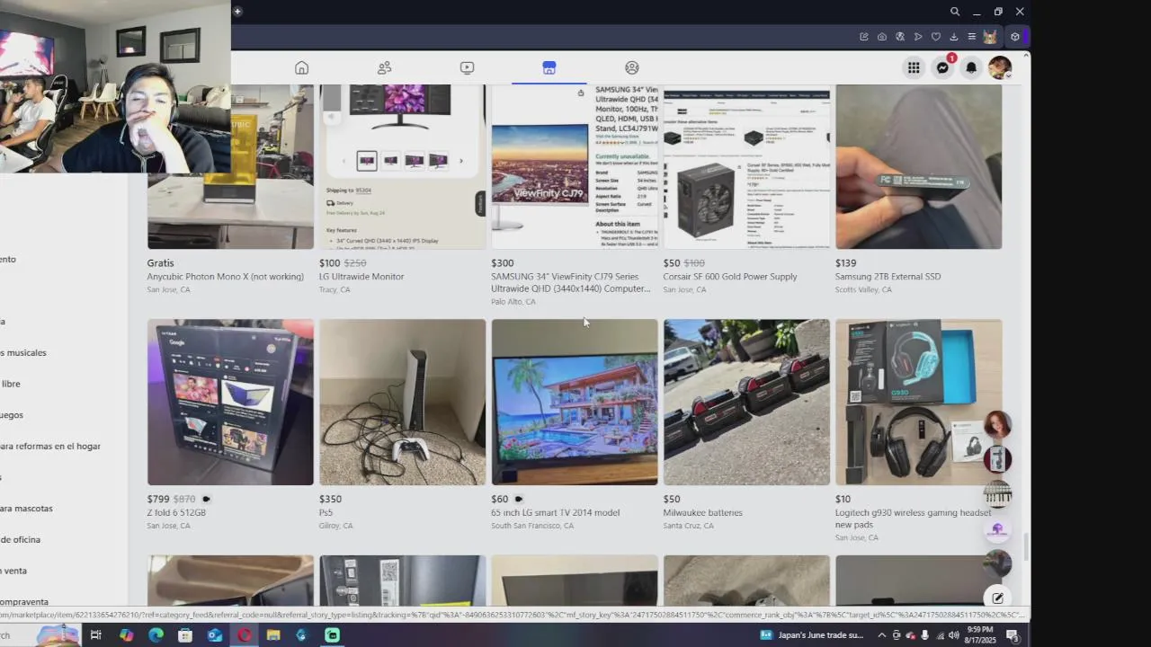The height and width of the screenshot is (647, 1151).
Task: Open top chat head contact avatar
Action: pyautogui.click(x=997, y=425)
